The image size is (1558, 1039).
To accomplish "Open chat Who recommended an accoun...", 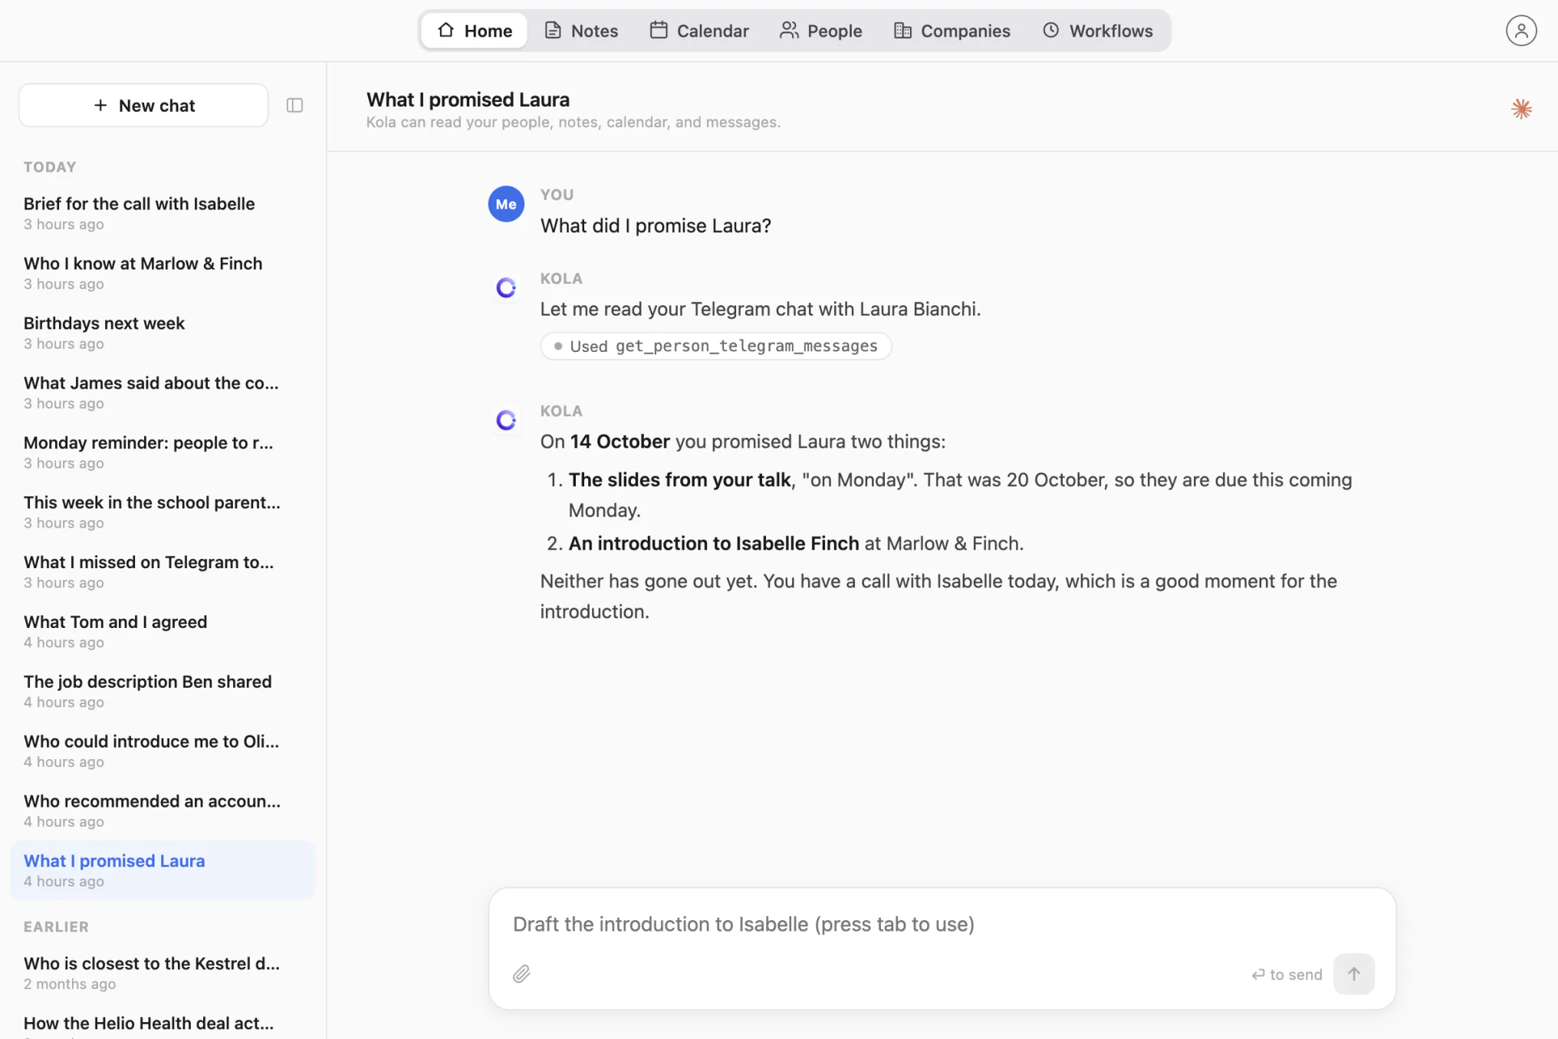I will click(x=163, y=811).
